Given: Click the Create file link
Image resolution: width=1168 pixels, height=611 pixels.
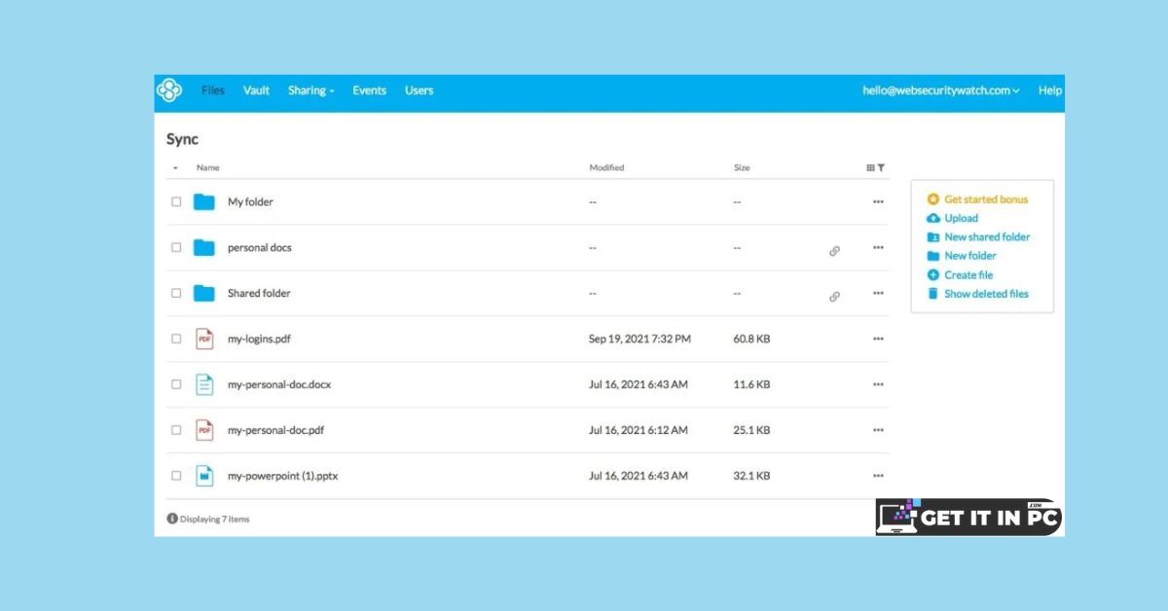Looking at the screenshot, I should (968, 275).
